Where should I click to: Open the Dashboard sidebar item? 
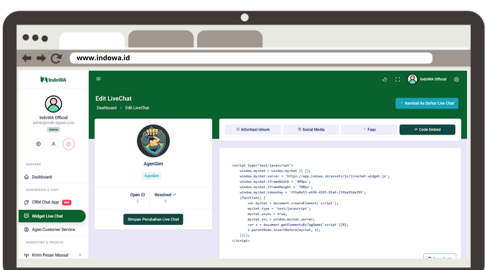coord(53,177)
